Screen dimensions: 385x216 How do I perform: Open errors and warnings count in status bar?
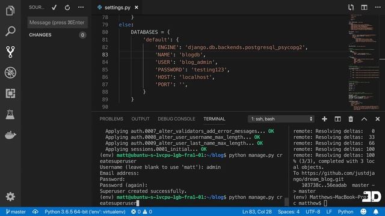(x=142, y=212)
